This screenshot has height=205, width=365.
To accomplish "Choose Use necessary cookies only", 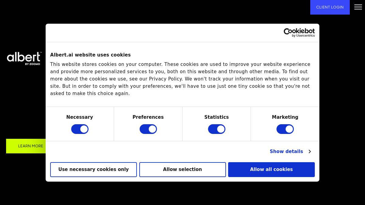I will (93, 169).
